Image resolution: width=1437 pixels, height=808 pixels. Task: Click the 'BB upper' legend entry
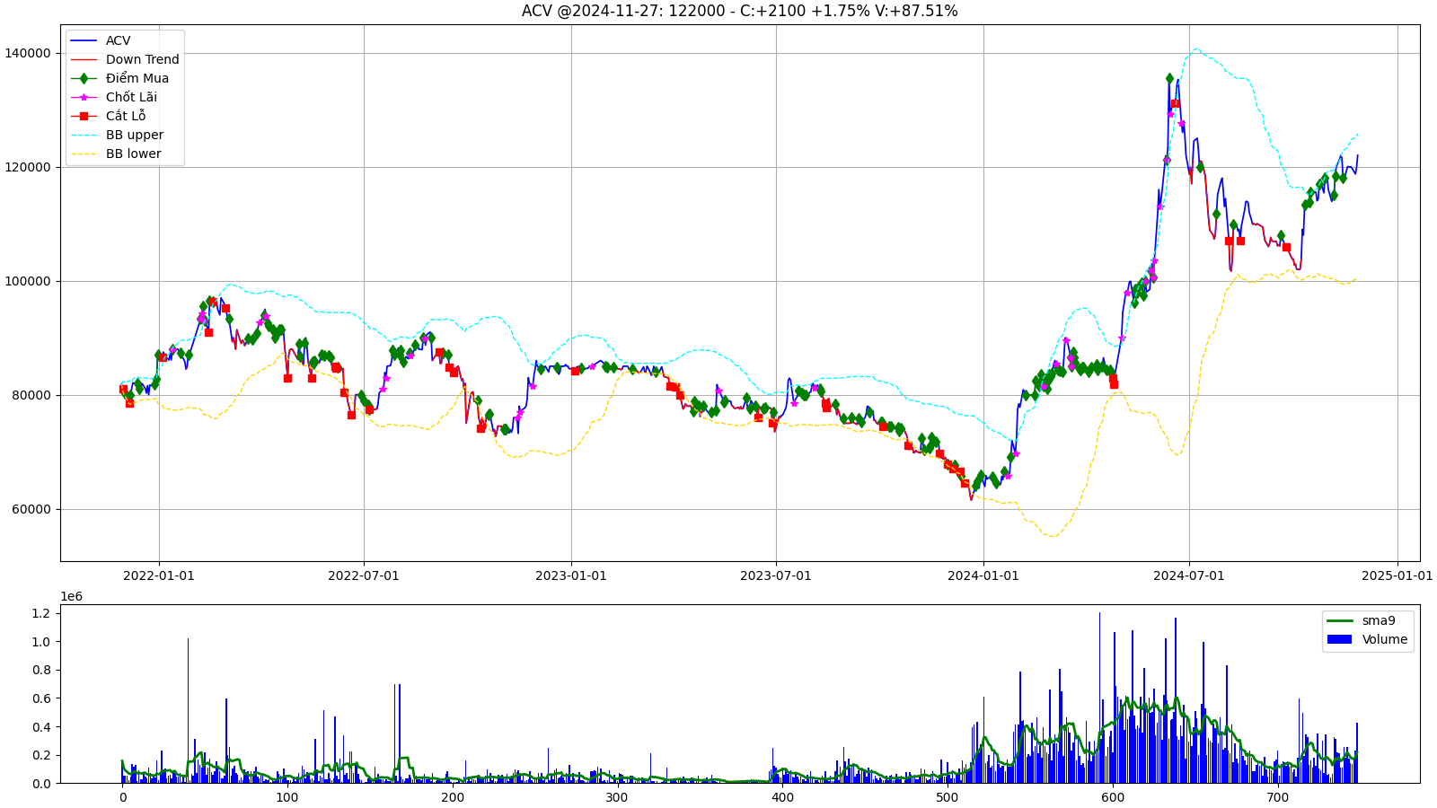[x=135, y=135]
